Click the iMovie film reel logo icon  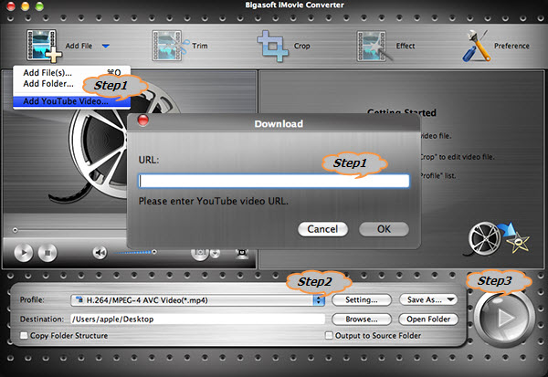498,239
